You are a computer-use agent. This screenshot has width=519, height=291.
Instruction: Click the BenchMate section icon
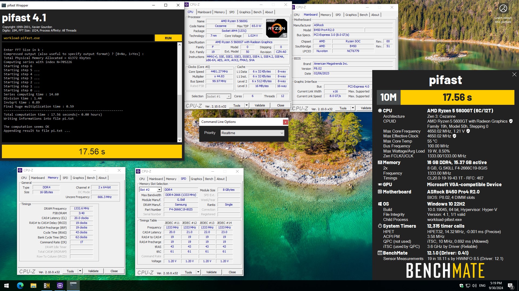pos(380,253)
